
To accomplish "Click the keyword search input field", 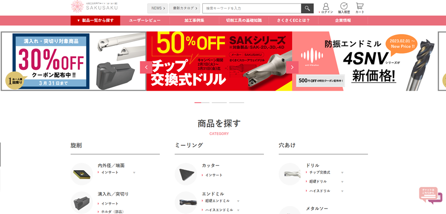I will pos(252,8).
